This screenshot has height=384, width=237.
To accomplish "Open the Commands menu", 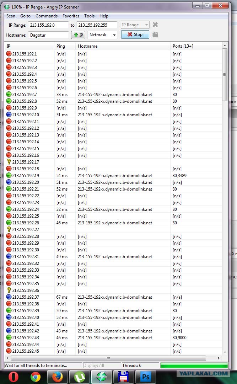I will (x=47, y=16).
